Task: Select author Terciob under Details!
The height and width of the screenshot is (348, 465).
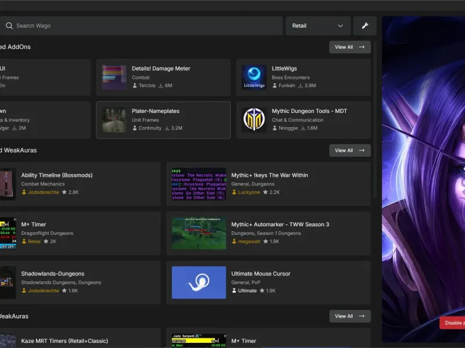Action: coord(147,85)
